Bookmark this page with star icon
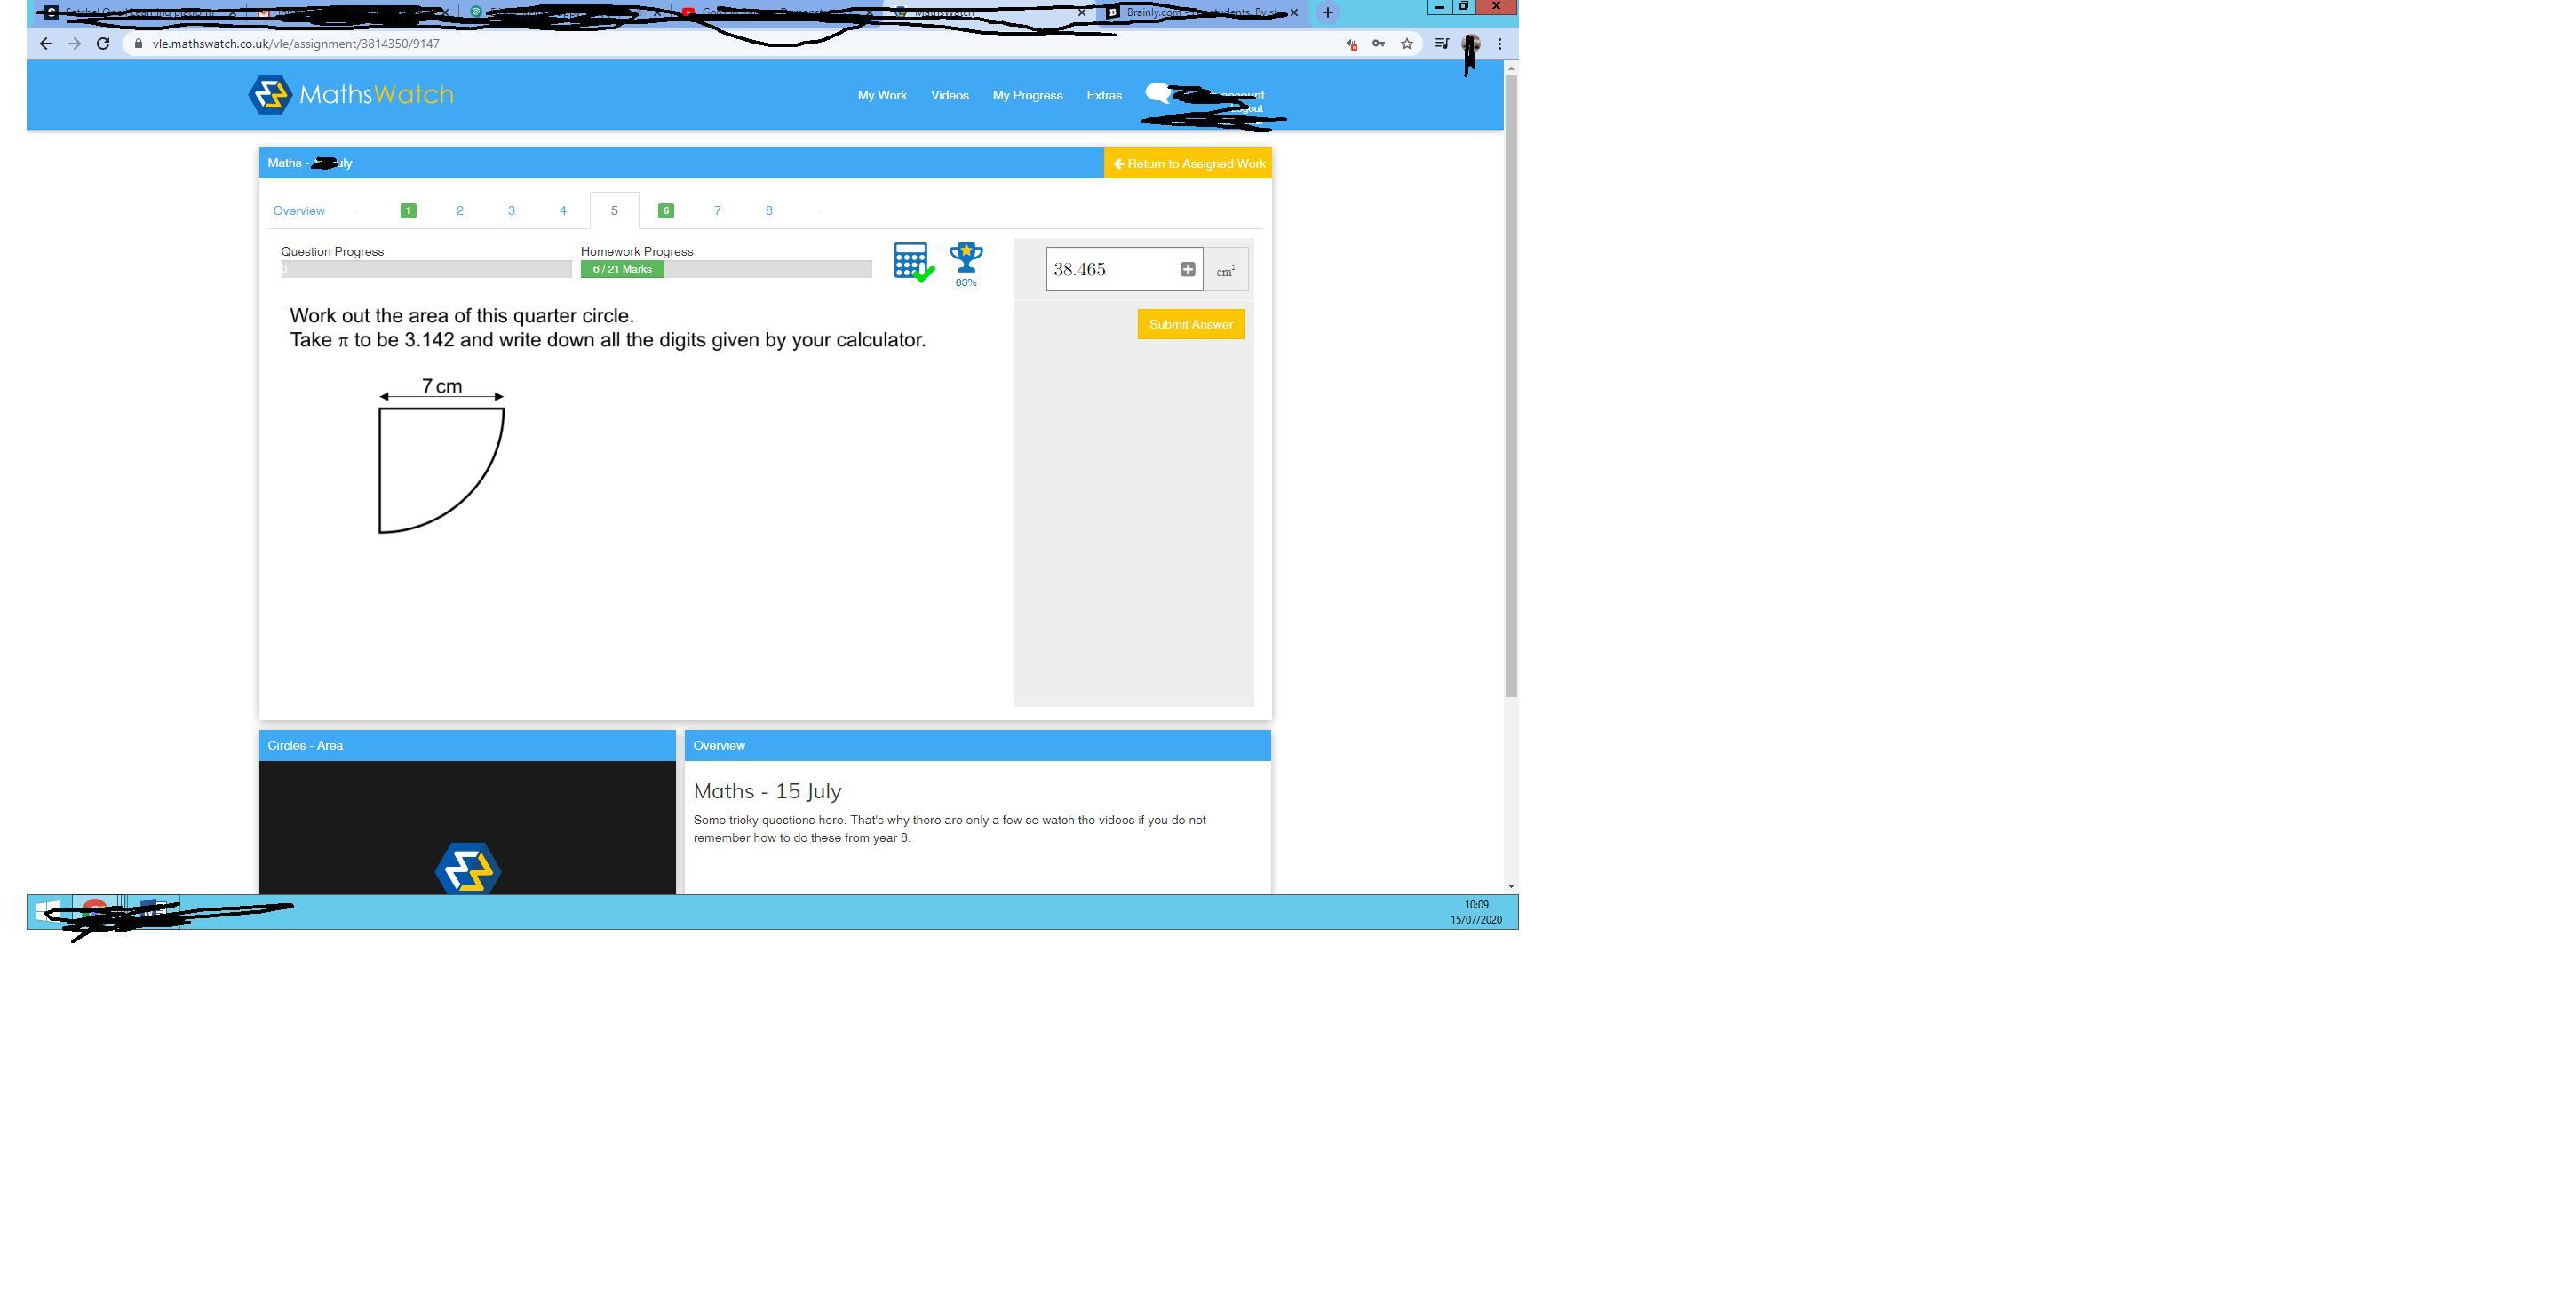Viewport: 2576px width, 1309px height. coord(1407,44)
